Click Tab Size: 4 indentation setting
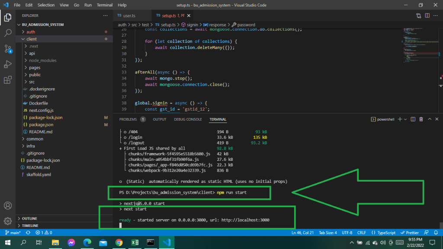The image size is (443, 249). [x=328, y=233]
